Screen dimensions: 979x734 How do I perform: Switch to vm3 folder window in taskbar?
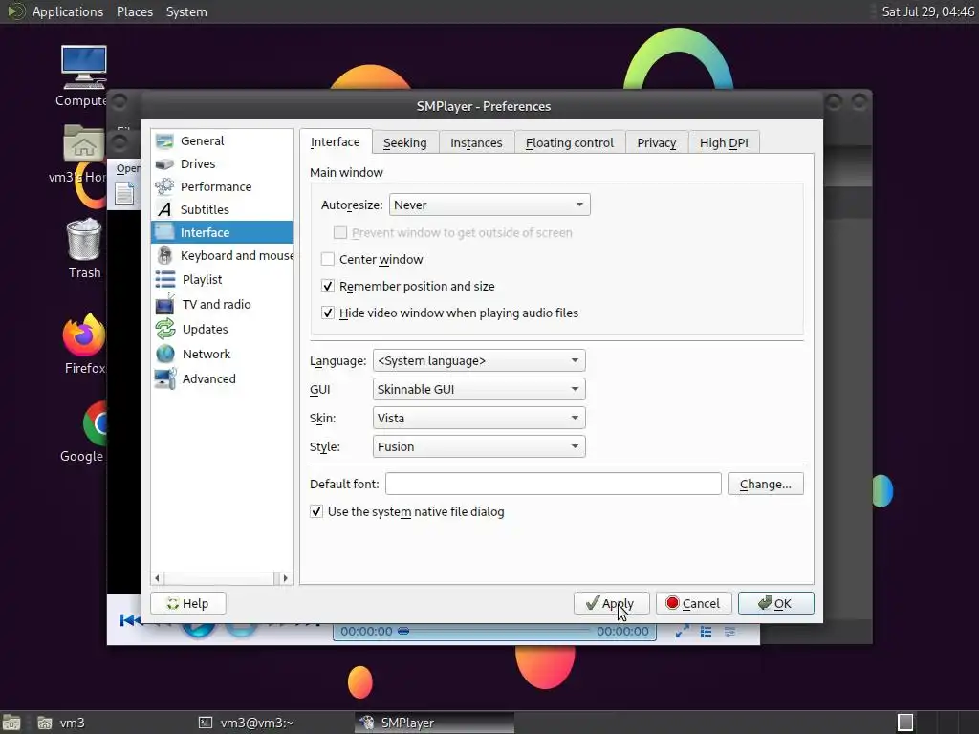pos(61,723)
